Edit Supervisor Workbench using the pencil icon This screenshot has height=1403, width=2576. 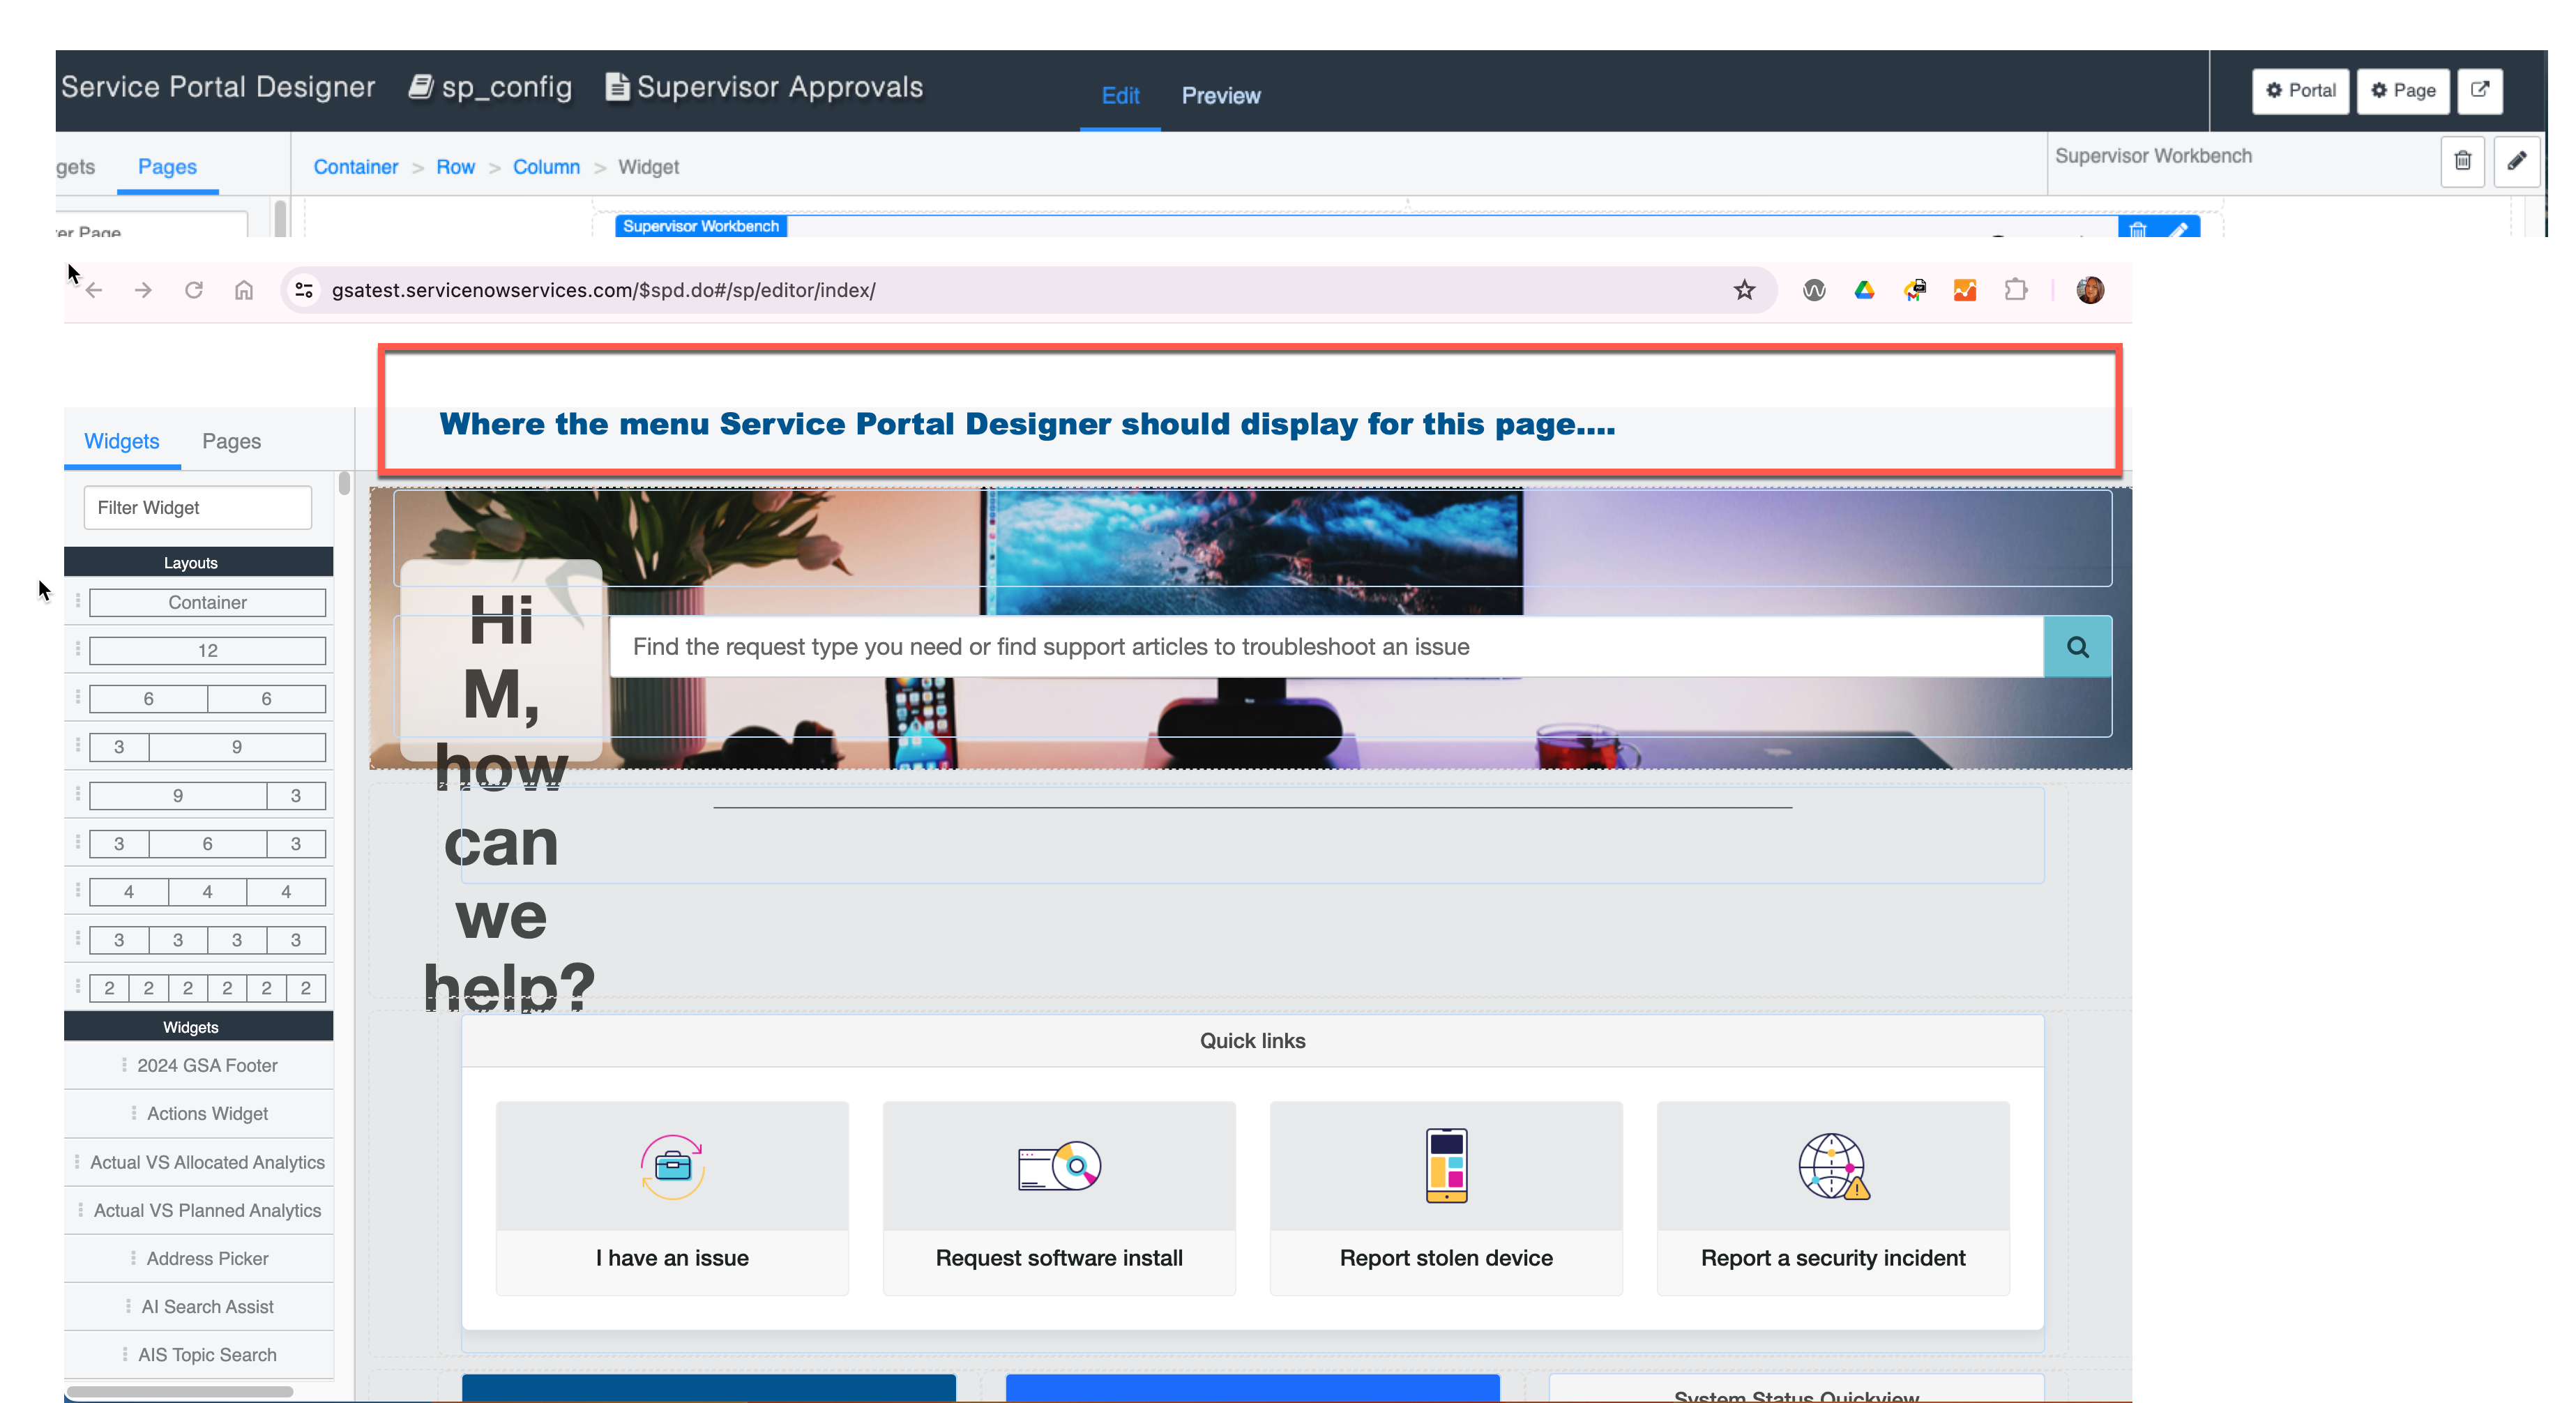2518,161
